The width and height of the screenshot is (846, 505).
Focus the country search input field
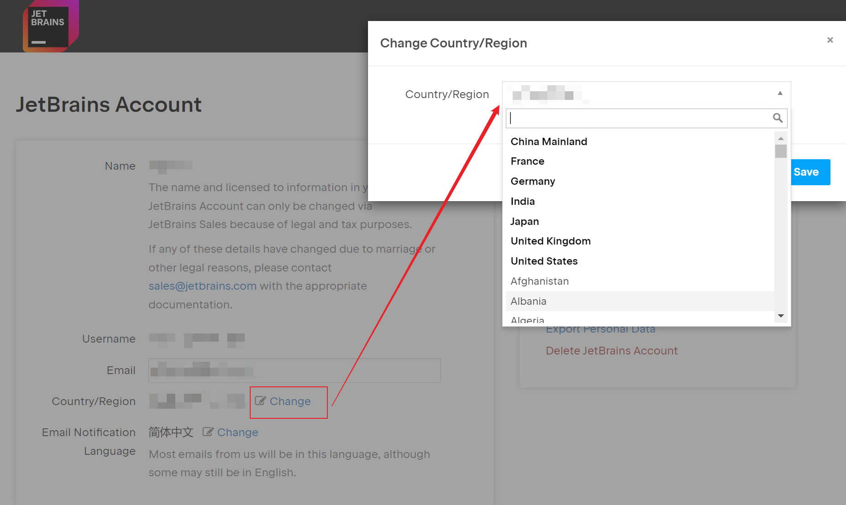click(646, 118)
